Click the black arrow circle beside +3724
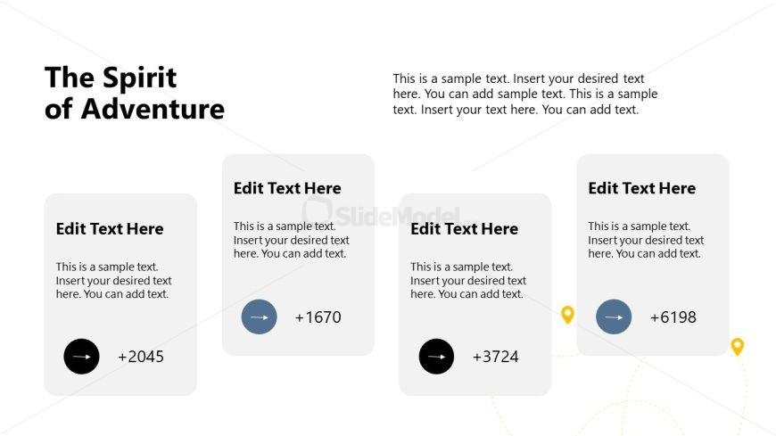Image resolution: width=776 pixels, height=436 pixels. pos(436,357)
